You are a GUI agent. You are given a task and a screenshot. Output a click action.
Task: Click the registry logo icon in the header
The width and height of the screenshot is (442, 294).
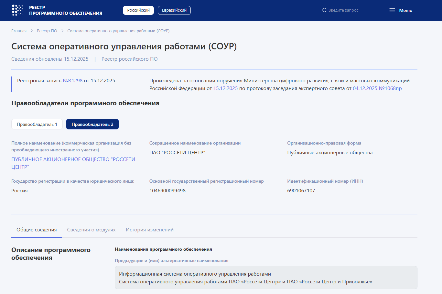(17, 10)
